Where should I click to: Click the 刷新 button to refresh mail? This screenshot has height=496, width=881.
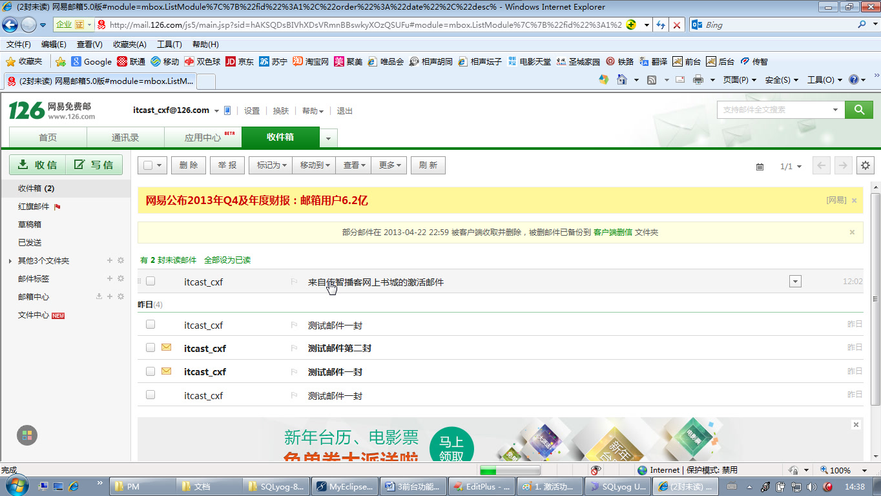(428, 165)
